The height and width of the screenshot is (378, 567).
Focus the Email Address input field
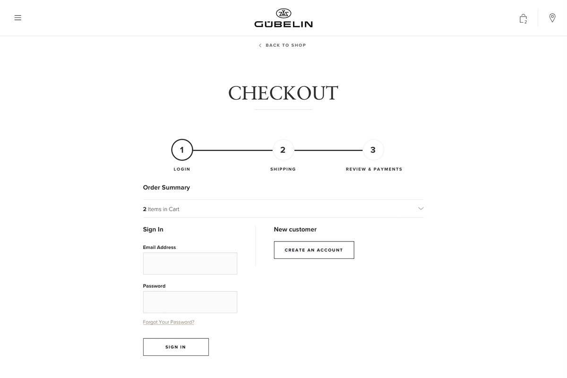click(x=190, y=263)
